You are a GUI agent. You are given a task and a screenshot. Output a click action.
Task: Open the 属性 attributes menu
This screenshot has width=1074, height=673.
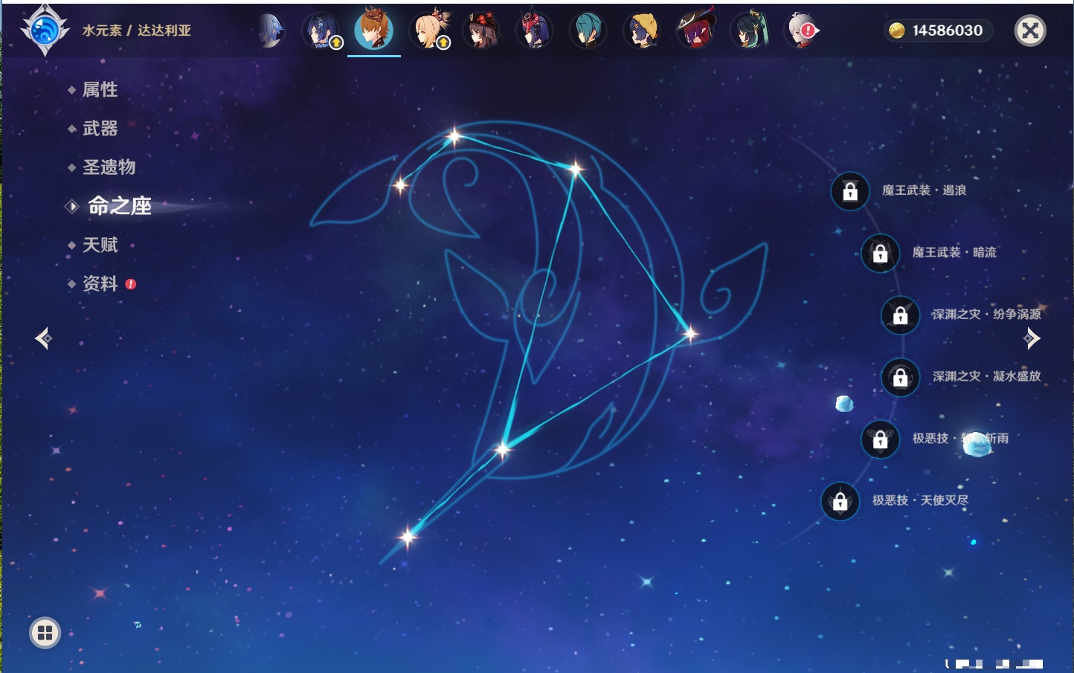click(100, 90)
